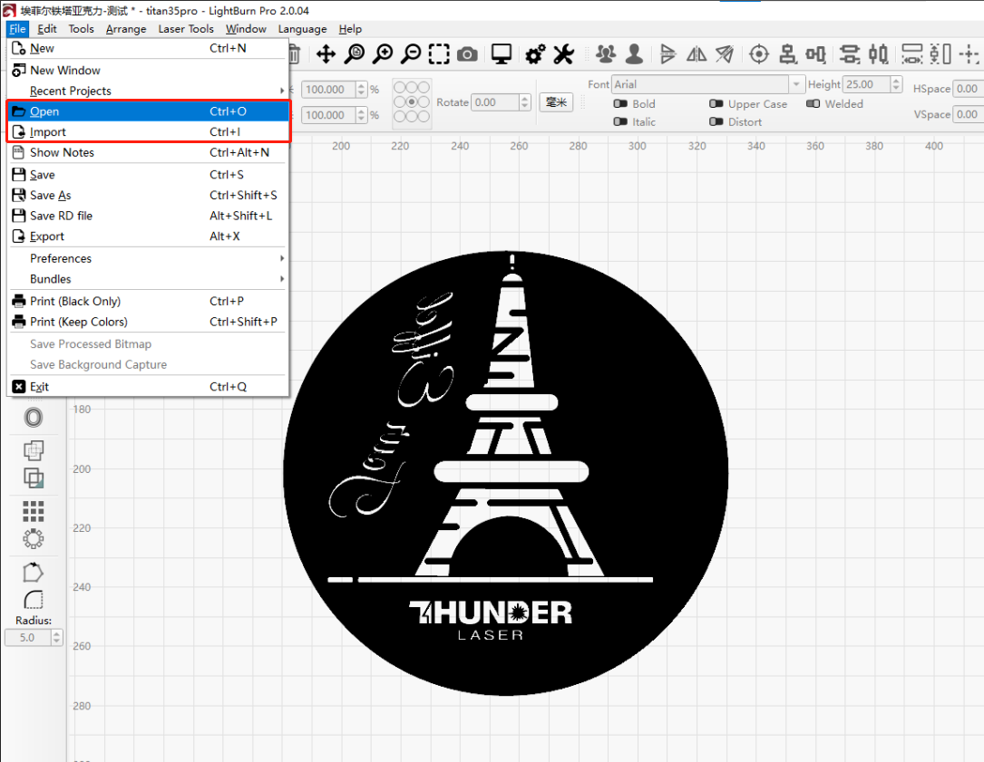Open the Circular Array tool
This screenshot has width=984, height=762.
(33, 539)
